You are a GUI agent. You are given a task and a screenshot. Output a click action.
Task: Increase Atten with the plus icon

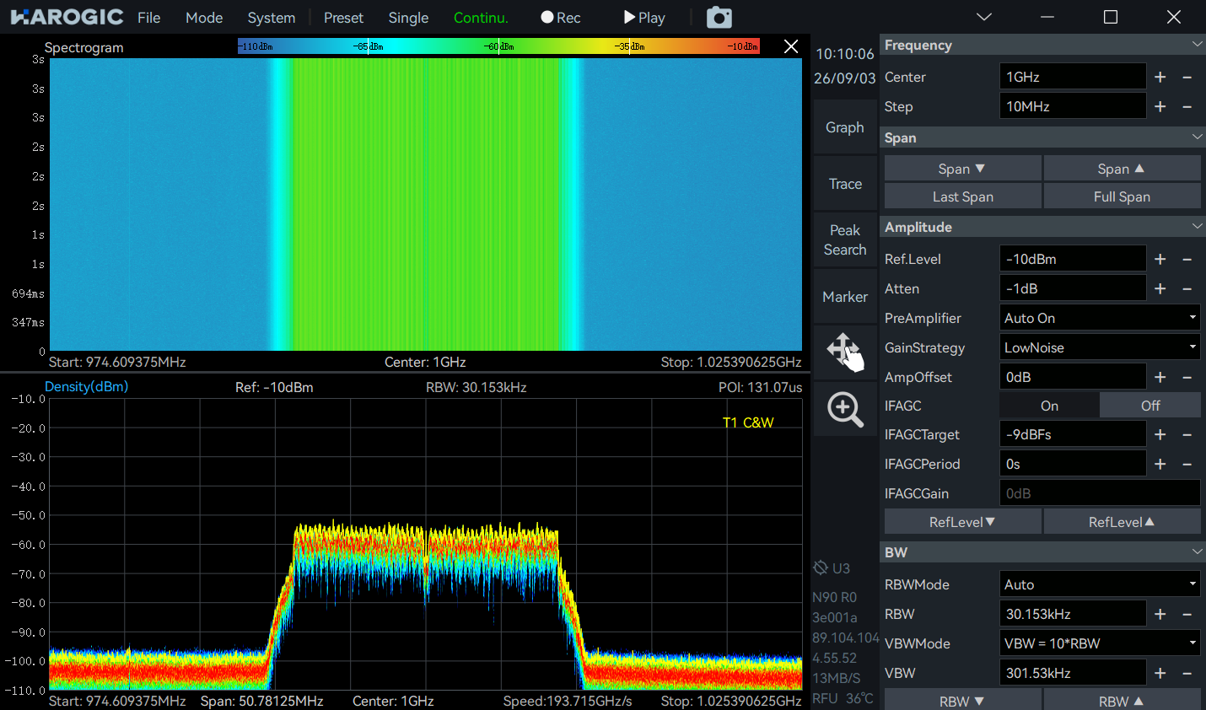[1160, 288]
